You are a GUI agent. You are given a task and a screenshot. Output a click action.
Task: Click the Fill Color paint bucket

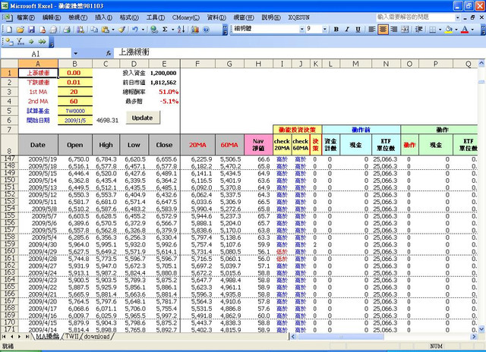(450, 29)
